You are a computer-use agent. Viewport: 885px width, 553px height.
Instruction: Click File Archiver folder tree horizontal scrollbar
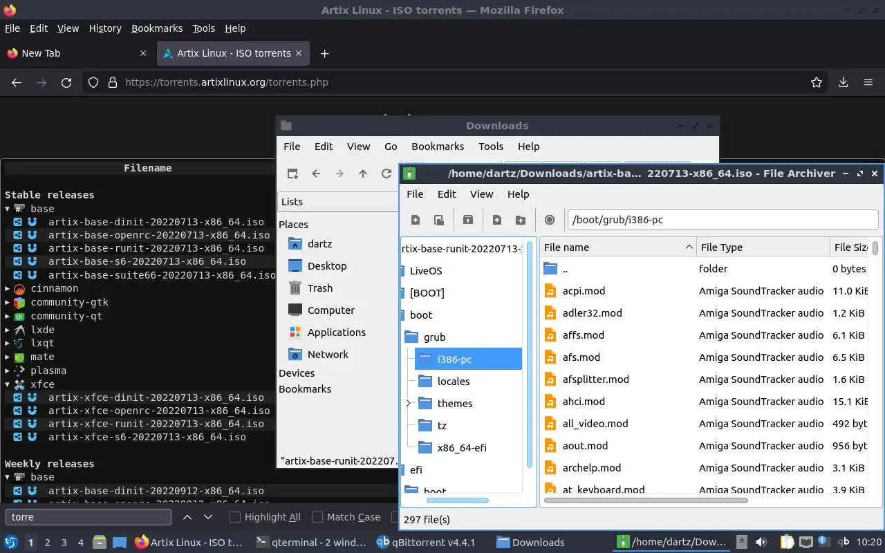[457, 500]
